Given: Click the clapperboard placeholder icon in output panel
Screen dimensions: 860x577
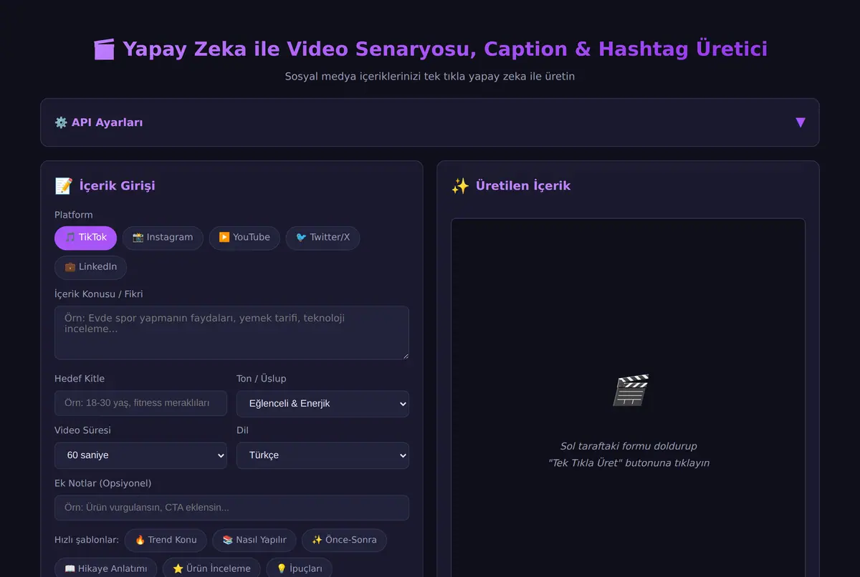Looking at the screenshot, I should [631, 390].
